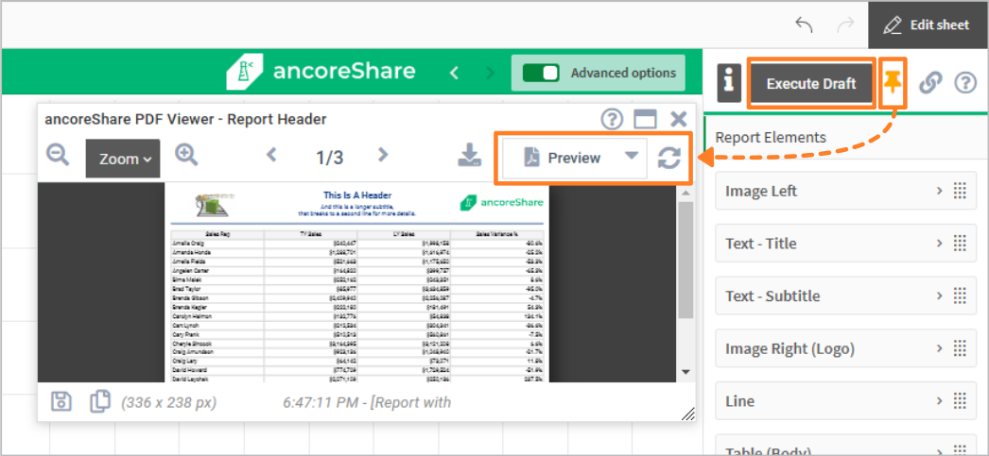Click the PDF viewer vertical scrollbar thumb

(x=686, y=260)
